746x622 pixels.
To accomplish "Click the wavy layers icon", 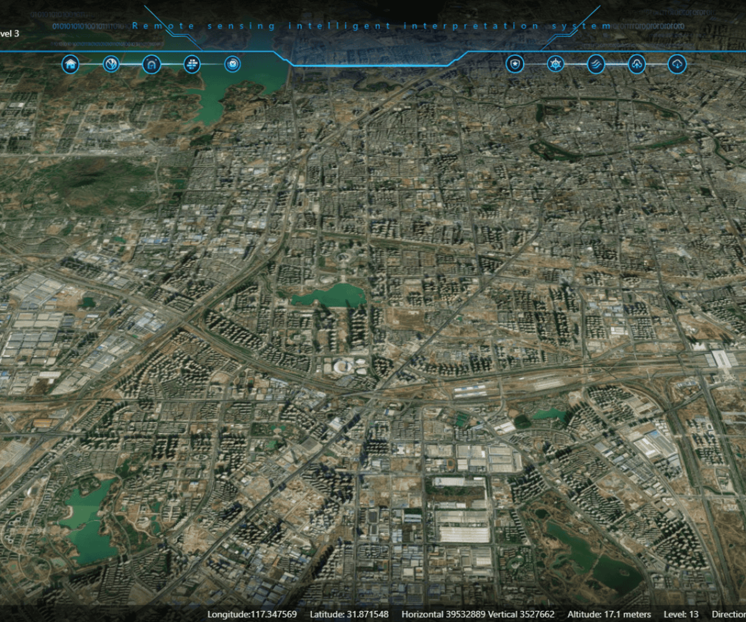I will [596, 64].
